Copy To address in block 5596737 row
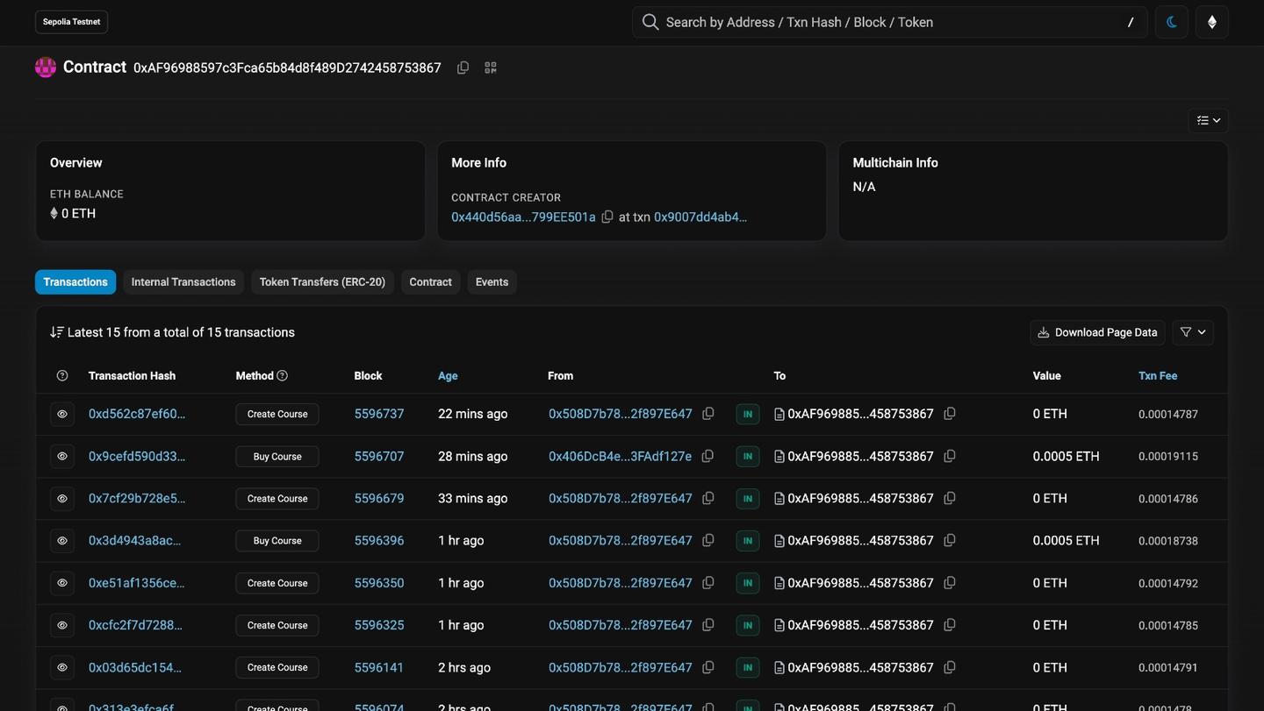This screenshot has height=711, width=1264. pos(950,413)
